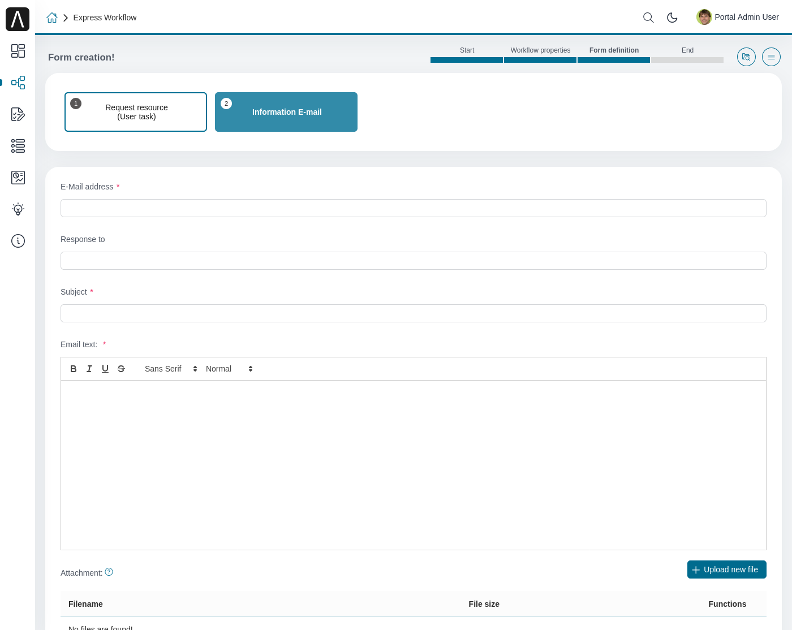
Task: Click the Information E-mail workflow node
Action: (286, 112)
